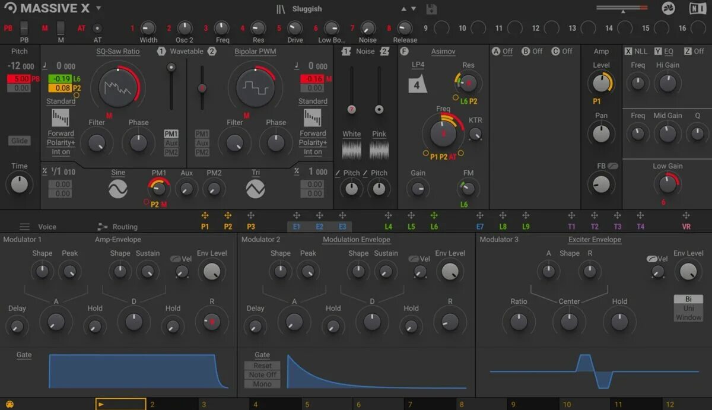
Task: Click the oscillator 2 wavetable mode icon
Action: tap(313, 117)
